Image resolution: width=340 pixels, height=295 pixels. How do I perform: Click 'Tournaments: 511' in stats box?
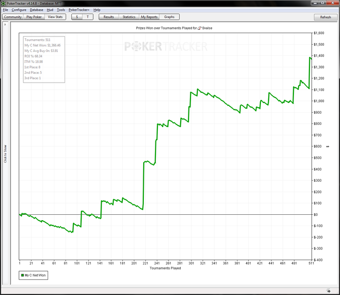[x=37, y=40]
